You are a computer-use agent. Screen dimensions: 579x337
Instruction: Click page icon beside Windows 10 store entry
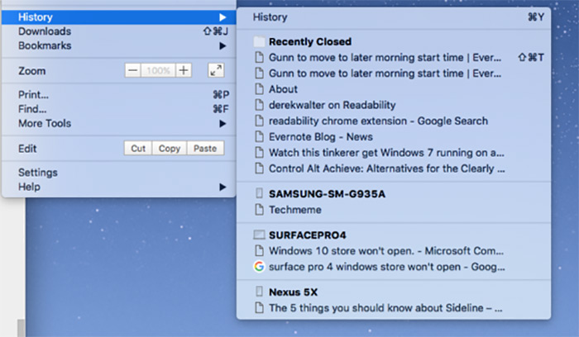pos(259,251)
